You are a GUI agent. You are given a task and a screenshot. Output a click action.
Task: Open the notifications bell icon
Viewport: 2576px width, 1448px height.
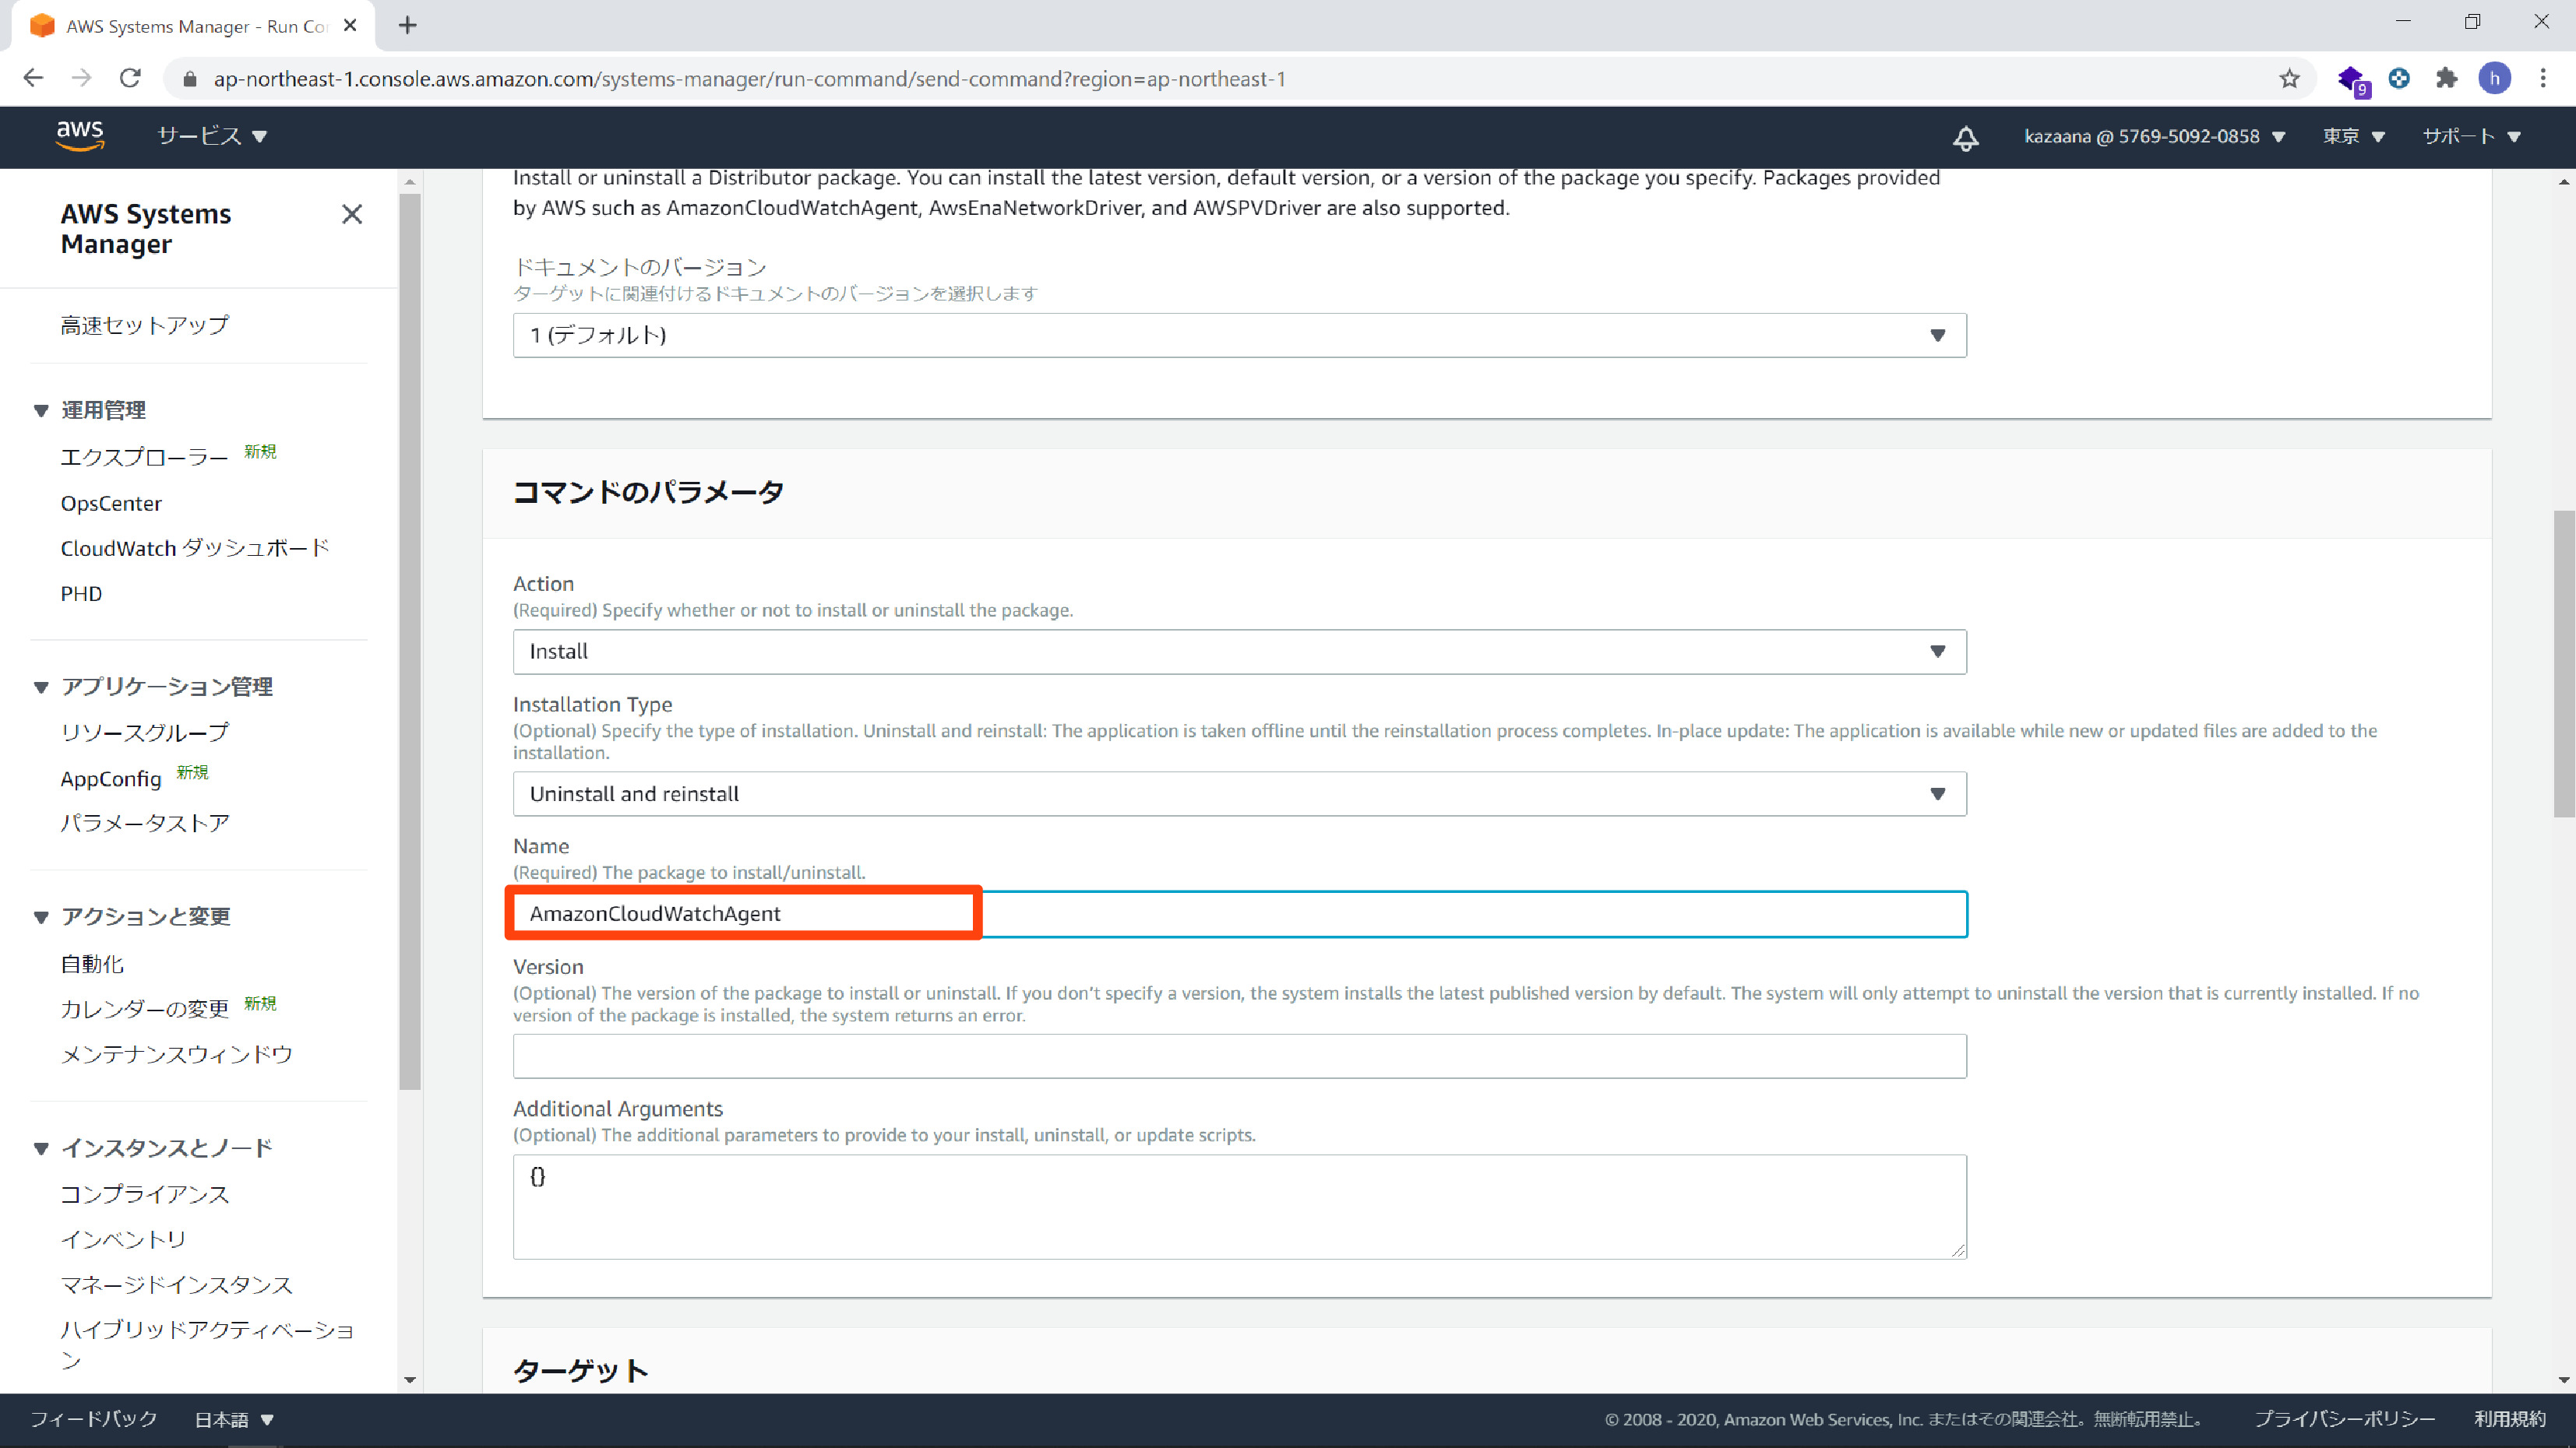click(1965, 137)
